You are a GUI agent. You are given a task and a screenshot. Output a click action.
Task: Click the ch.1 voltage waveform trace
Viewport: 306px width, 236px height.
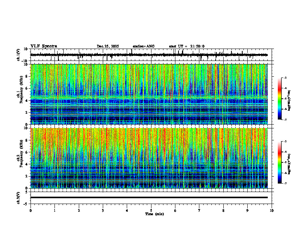click(149, 55)
